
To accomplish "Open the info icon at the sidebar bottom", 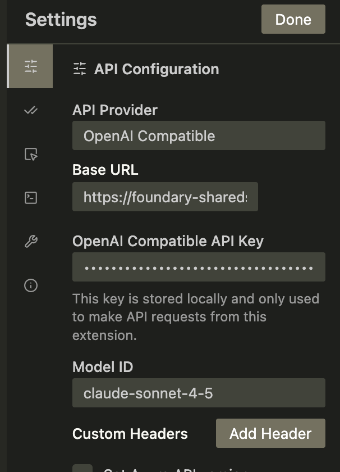I will [31, 285].
